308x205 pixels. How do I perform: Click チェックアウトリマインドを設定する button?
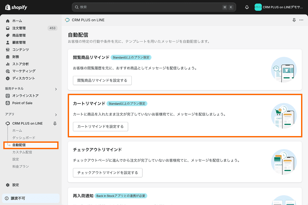pos(108,173)
